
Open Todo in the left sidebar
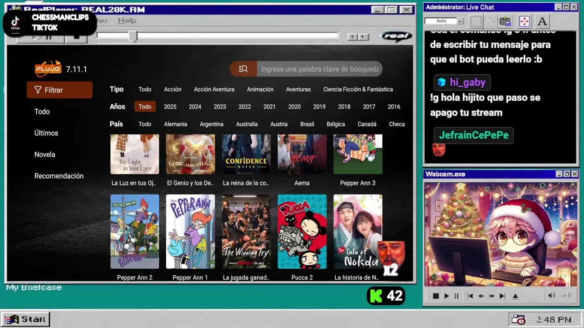[42, 112]
